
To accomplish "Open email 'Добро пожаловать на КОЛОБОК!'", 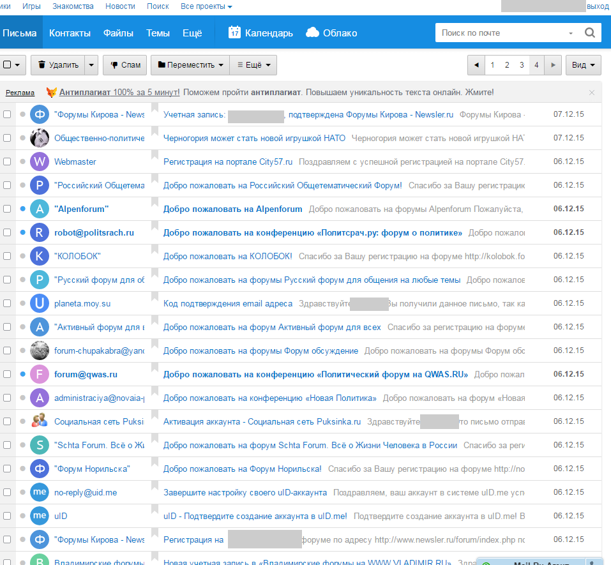I will (227, 256).
